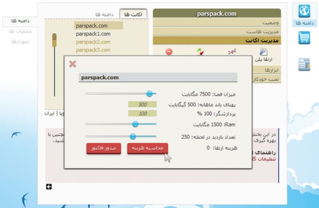This screenshot has width=319, height=208.
Task: Click the monthly bandwidth 500 field
Action: 142,104
